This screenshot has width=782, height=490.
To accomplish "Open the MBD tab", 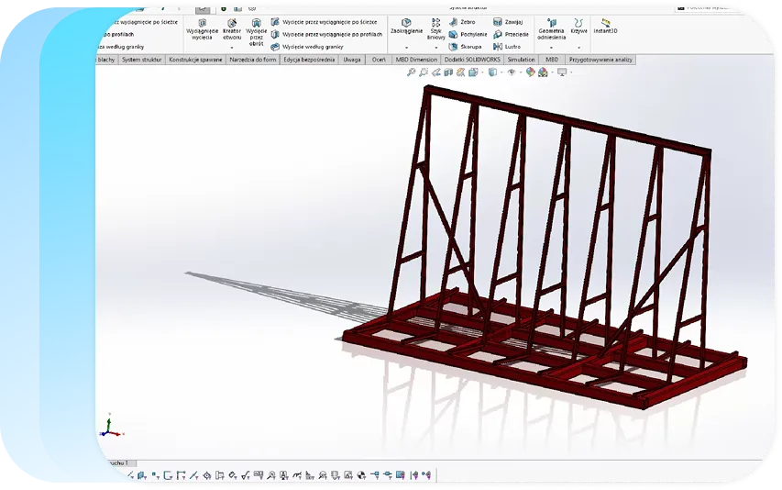I will (x=552, y=60).
